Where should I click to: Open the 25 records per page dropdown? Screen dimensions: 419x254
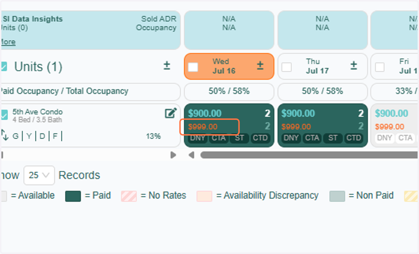point(39,175)
